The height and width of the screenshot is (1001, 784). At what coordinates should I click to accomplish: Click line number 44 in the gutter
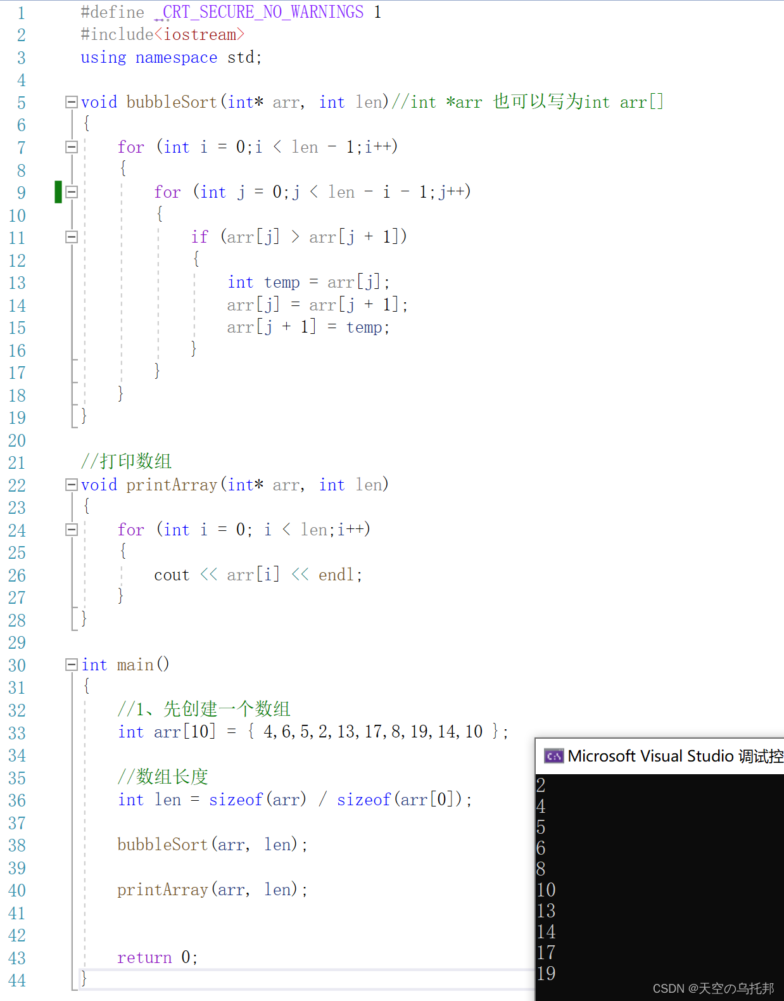point(17,981)
